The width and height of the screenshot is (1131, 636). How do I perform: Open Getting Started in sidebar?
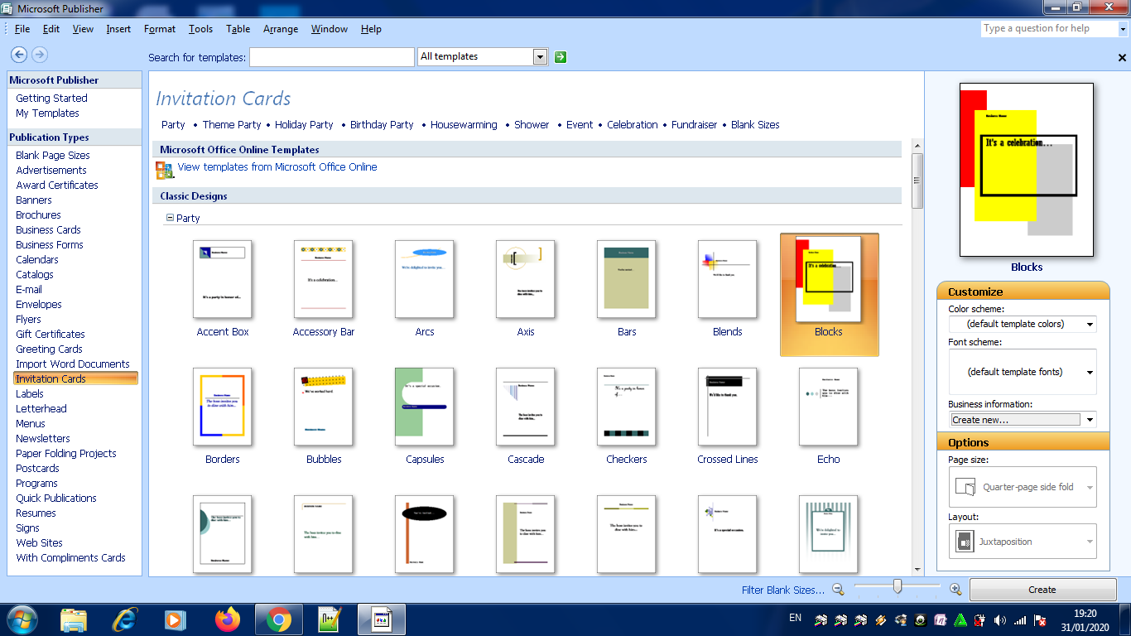[51, 99]
